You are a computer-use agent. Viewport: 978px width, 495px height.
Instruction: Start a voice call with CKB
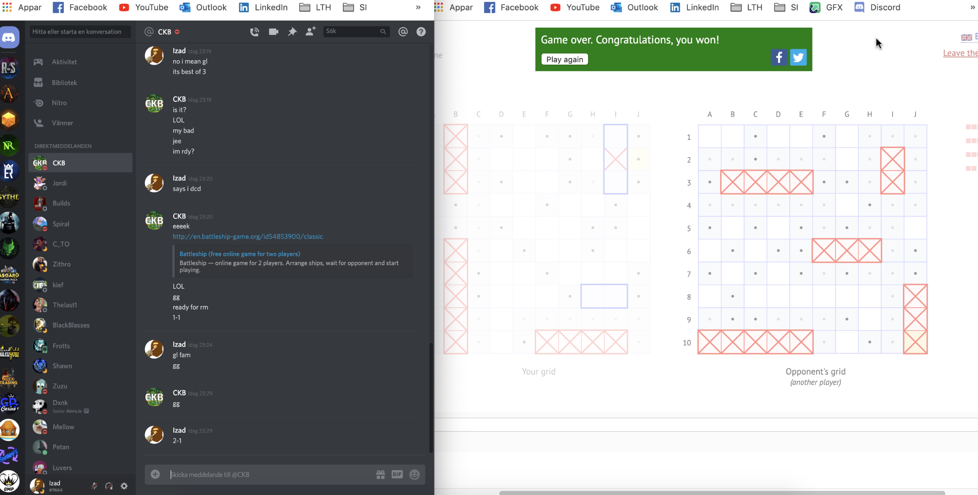click(255, 32)
